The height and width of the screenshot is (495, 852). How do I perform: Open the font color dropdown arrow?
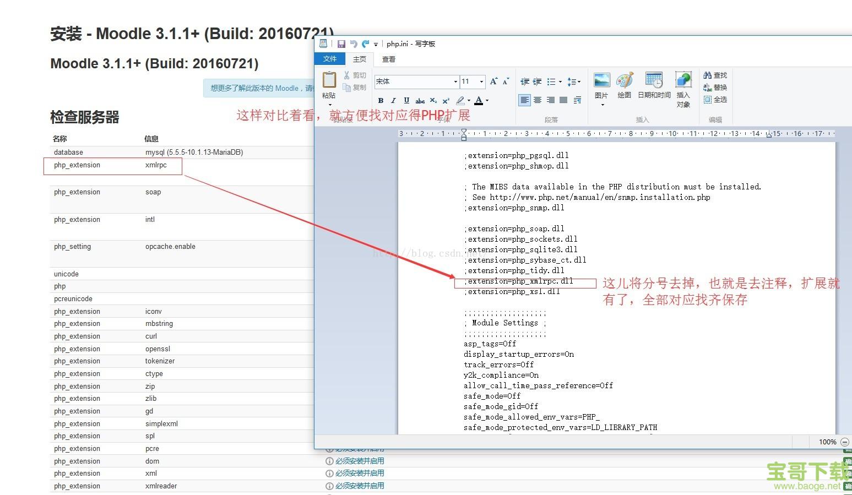point(487,100)
